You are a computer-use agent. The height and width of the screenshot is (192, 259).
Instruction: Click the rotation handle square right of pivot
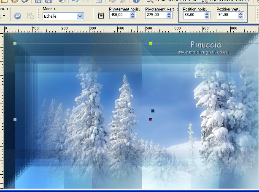(153, 111)
